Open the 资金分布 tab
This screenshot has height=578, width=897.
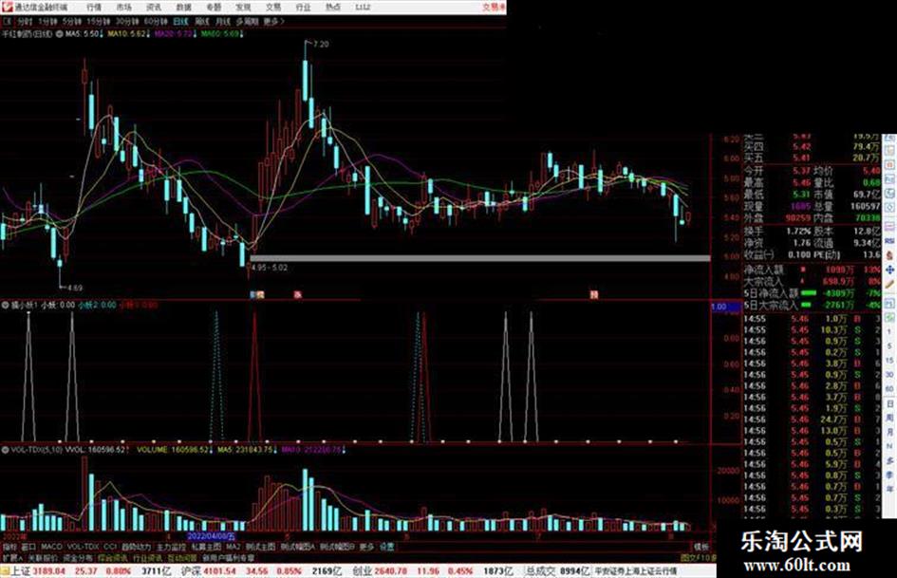click(78, 557)
